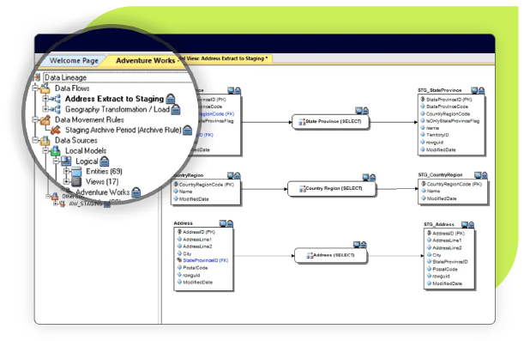Collapse the Data Sources tree node
This screenshot has width=524, height=341.
pyautogui.click(x=35, y=141)
